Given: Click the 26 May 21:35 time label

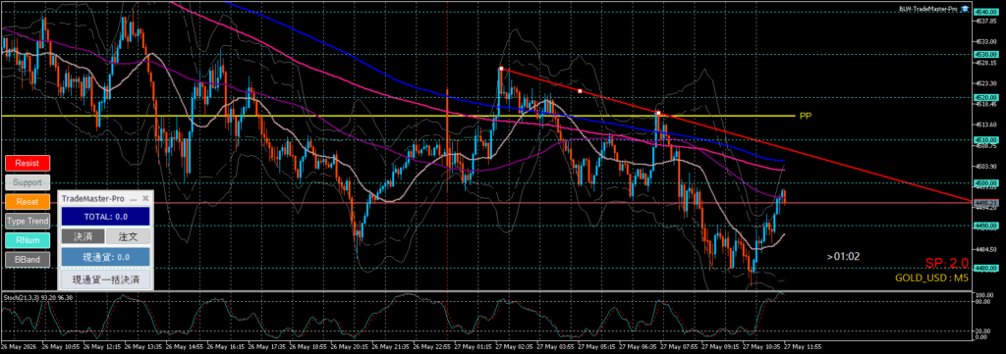Looking at the screenshot, I should coord(391,348).
